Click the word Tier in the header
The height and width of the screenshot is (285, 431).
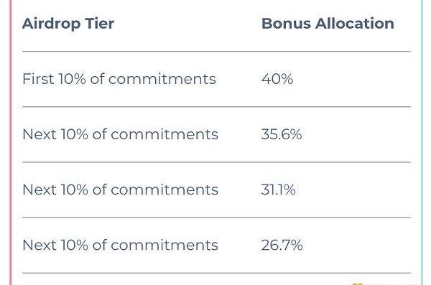click(x=100, y=24)
